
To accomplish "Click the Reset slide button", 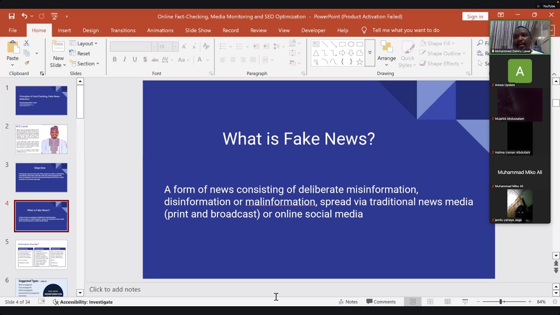I will click(x=80, y=53).
